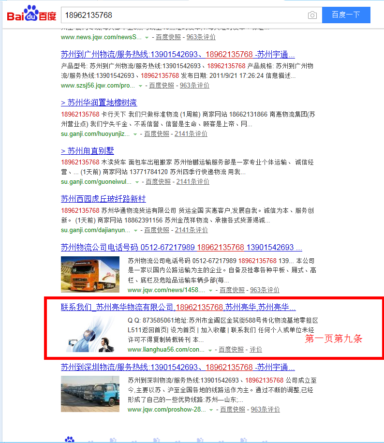Open 963条评价 next to www.szsj56.jqw.com
This screenshot has height=443, width=384.
point(194,85)
